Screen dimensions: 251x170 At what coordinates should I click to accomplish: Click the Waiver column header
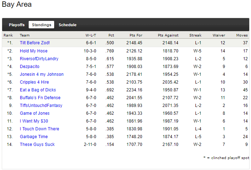[x=219, y=35]
